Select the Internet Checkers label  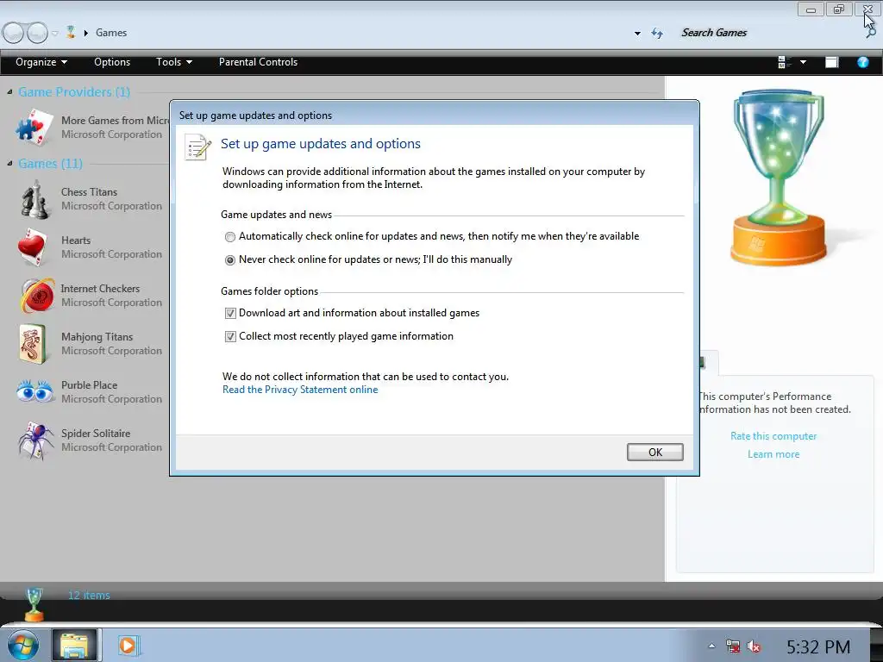tap(100, 289)
